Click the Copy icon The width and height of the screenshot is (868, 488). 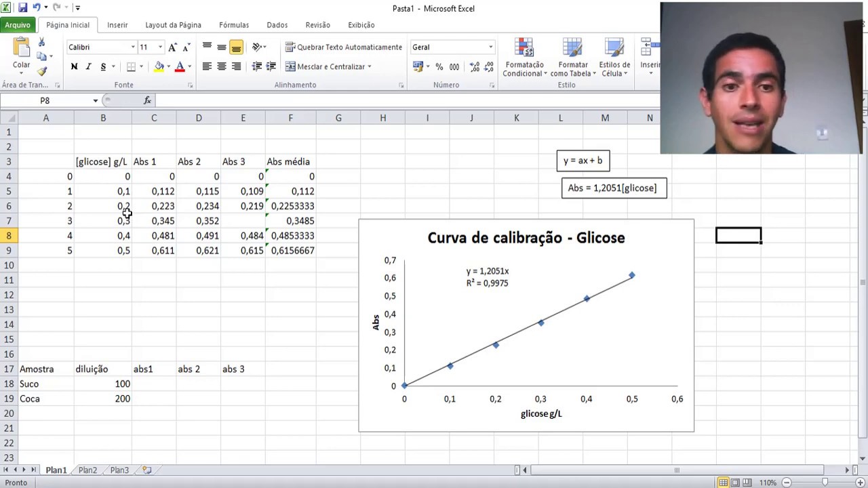pos(42,57)
